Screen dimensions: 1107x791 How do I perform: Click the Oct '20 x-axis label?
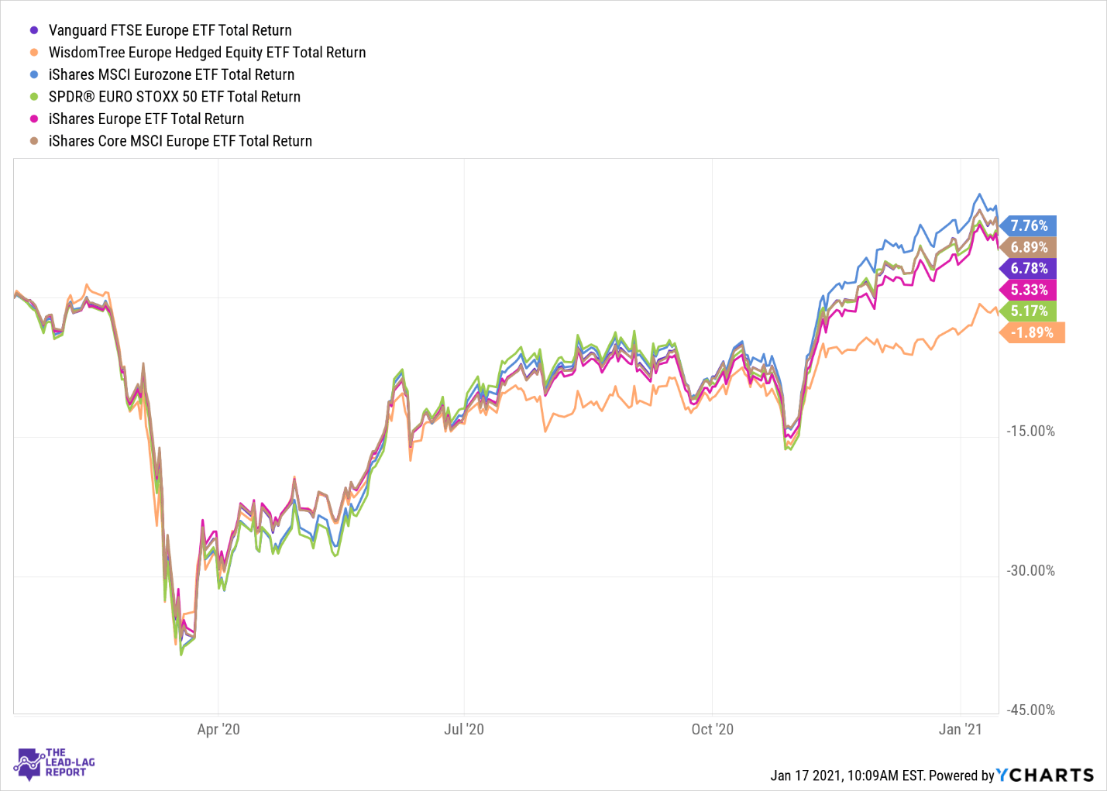tap(712, 729)
